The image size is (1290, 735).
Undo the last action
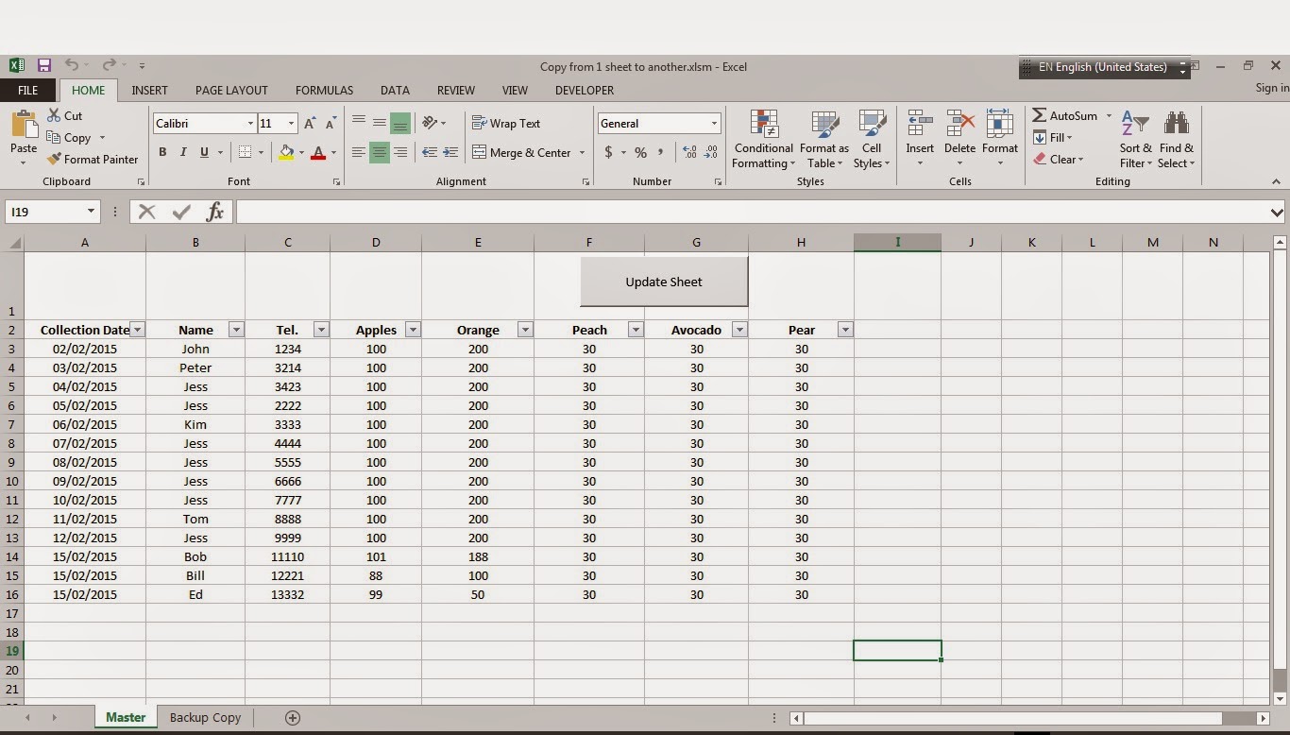71,65
